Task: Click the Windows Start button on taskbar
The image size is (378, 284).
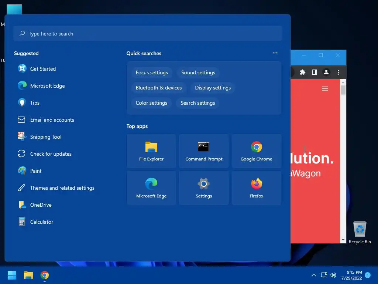Action: coord(12,275)
